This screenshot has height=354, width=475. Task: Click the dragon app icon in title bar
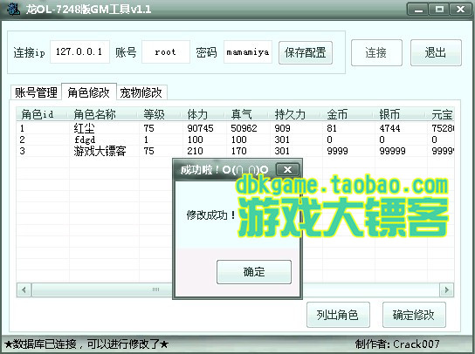coord(13,9)
